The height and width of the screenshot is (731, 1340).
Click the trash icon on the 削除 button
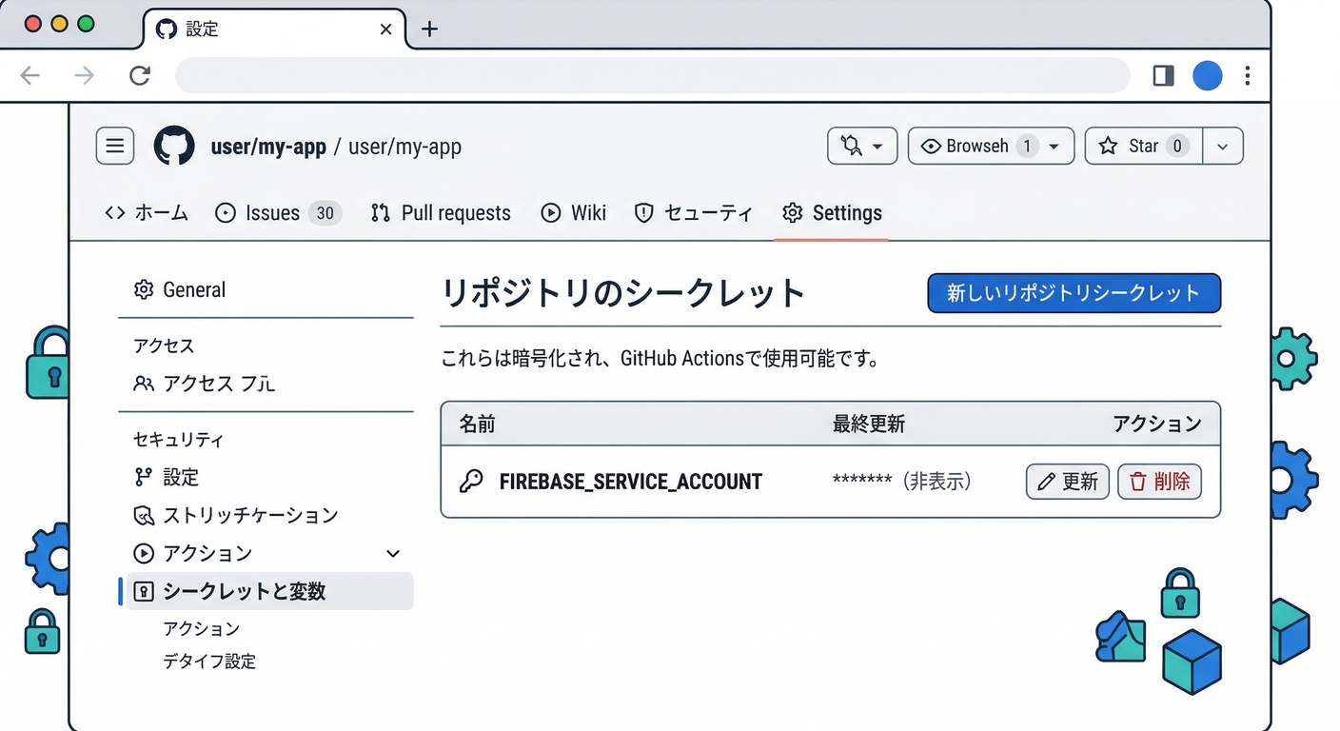click(1139, 482)
